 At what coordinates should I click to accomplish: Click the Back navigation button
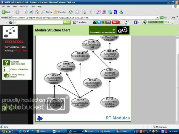tap(6, 12)
